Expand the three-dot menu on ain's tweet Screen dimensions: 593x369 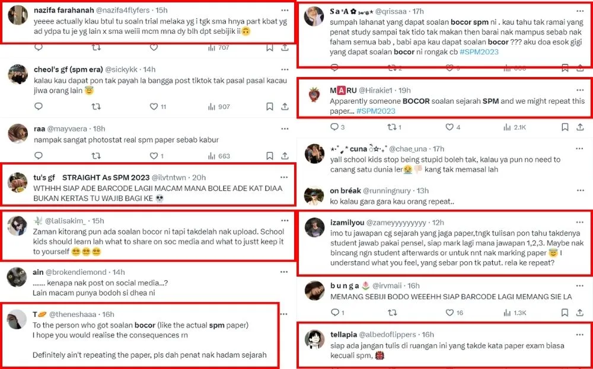click(x=285, y=272)
